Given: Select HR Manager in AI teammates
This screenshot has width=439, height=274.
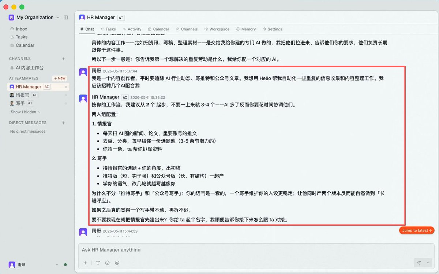Looking at the screenshot, I should 38,87.
